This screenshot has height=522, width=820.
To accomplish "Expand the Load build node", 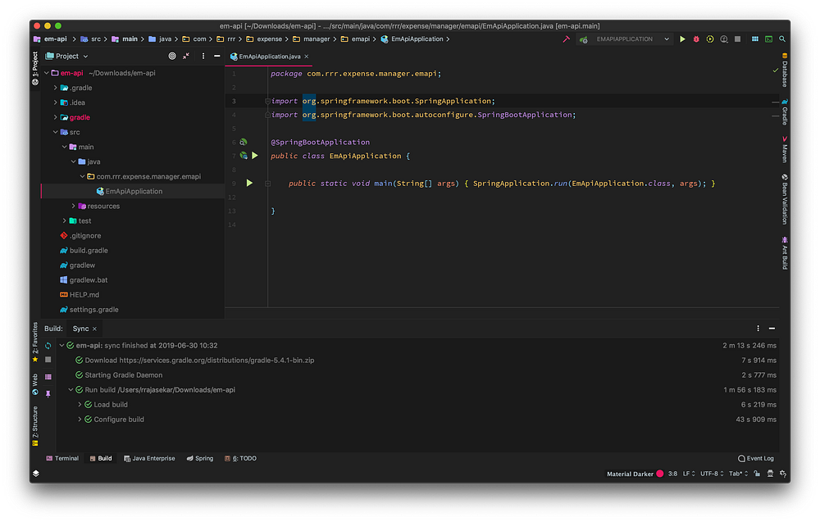I will (80, 405).
